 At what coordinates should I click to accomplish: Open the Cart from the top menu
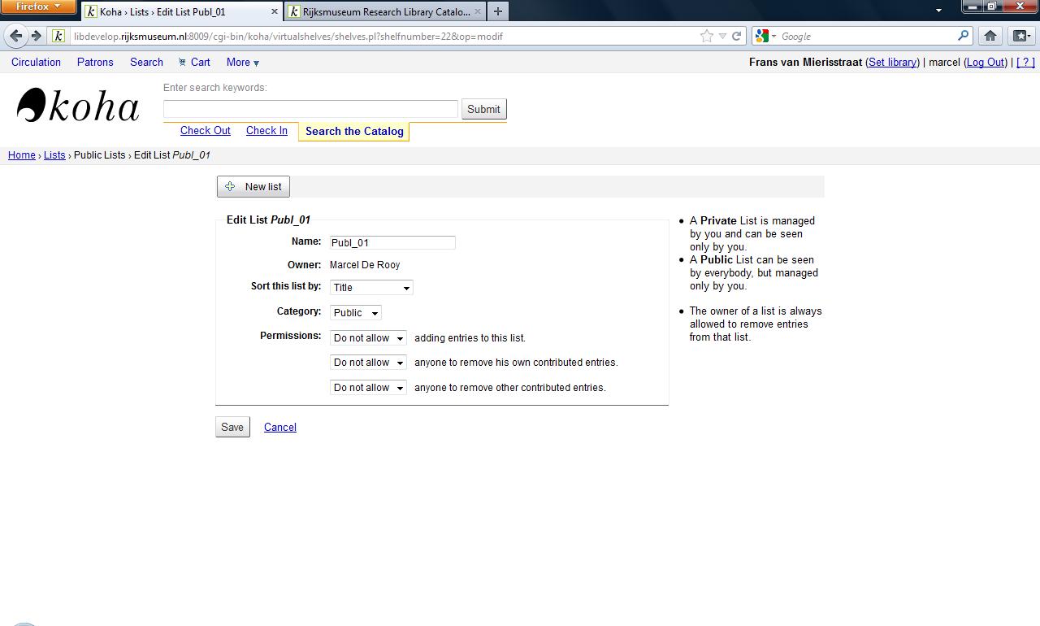point(195,62)
